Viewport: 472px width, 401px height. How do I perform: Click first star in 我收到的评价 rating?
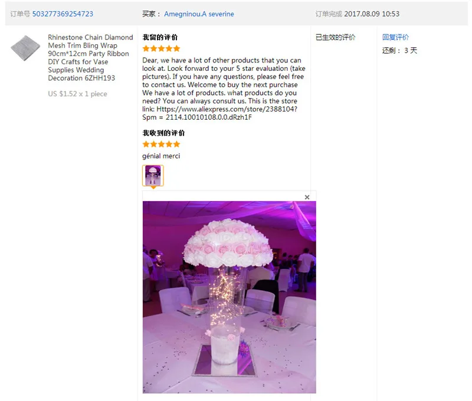[146, 144]
